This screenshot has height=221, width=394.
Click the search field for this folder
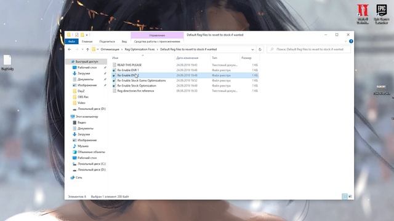click(x=309, y=49)
